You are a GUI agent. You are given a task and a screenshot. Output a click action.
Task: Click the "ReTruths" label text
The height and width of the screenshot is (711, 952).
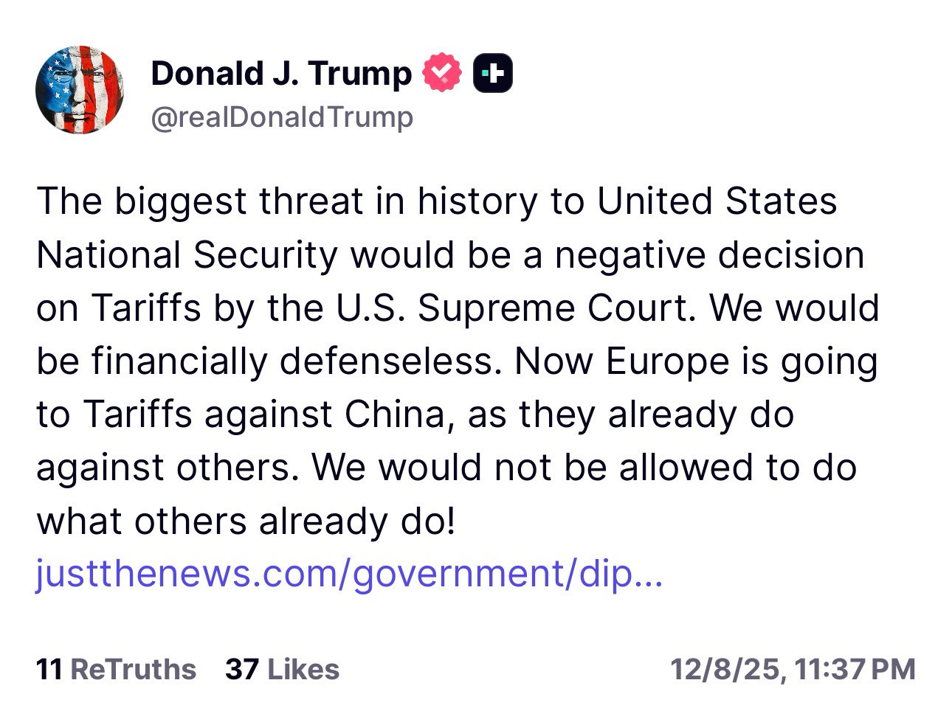133,669
